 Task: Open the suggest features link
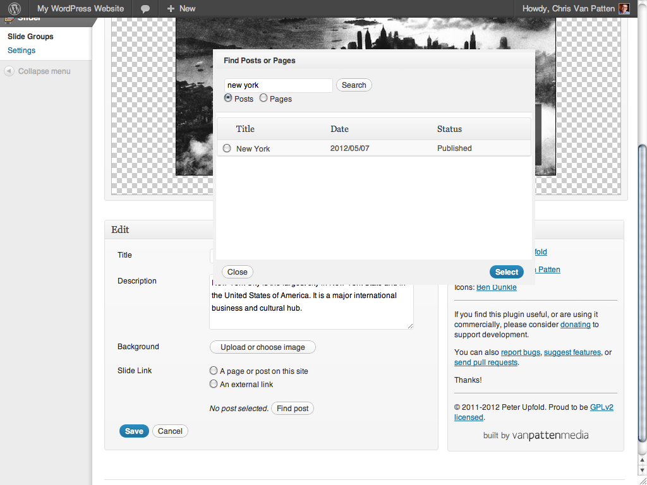(x=572, y=352)
